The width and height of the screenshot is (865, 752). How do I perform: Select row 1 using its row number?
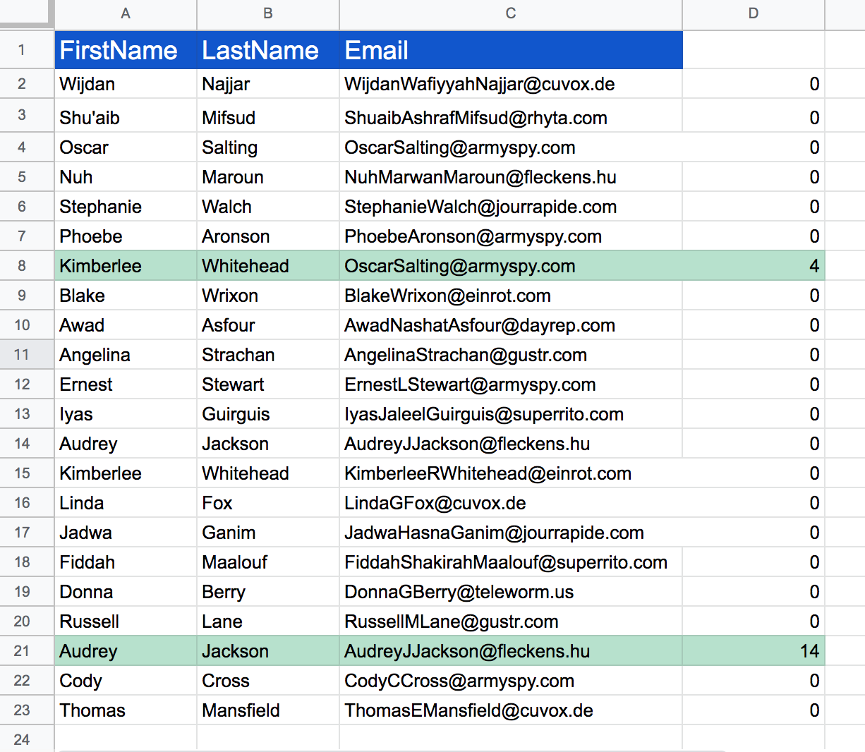tap(27, 49)
